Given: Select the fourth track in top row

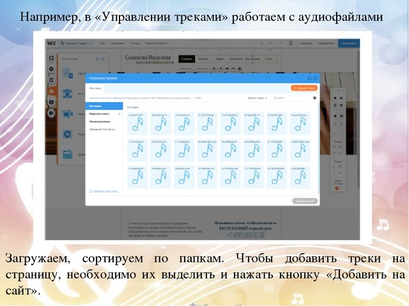Looking at the screenshot, I should click(x=207, y=123).
